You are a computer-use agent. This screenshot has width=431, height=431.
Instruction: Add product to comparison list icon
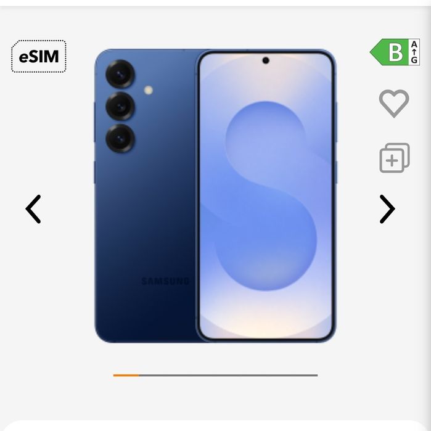click(x=395, y=158)
